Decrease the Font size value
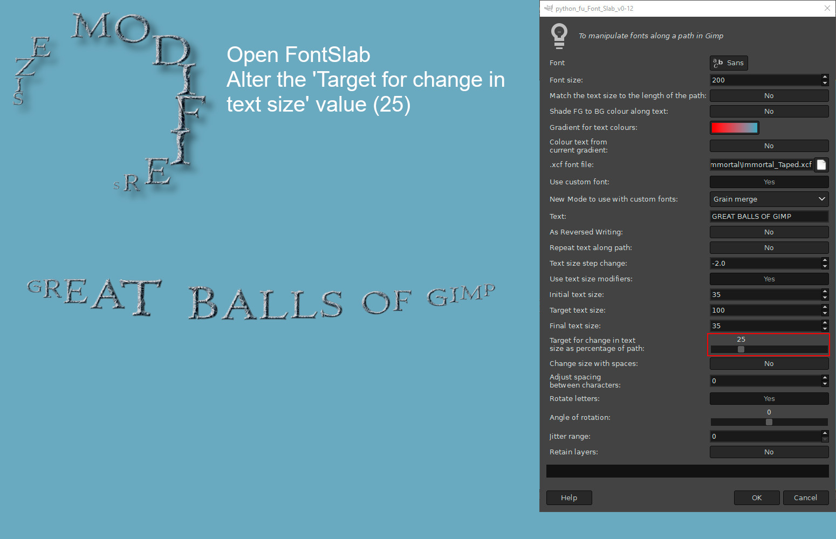 tap(825, 83)
